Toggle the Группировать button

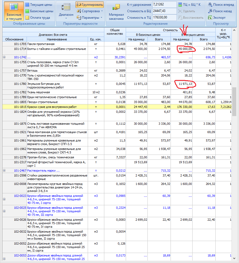point(90,5)
